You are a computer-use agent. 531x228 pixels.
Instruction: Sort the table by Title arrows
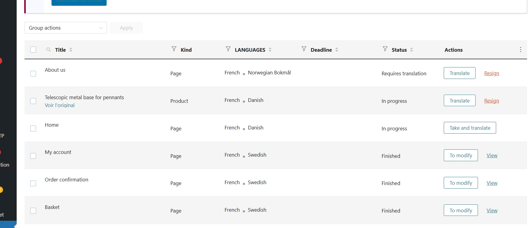pos(71,50)
